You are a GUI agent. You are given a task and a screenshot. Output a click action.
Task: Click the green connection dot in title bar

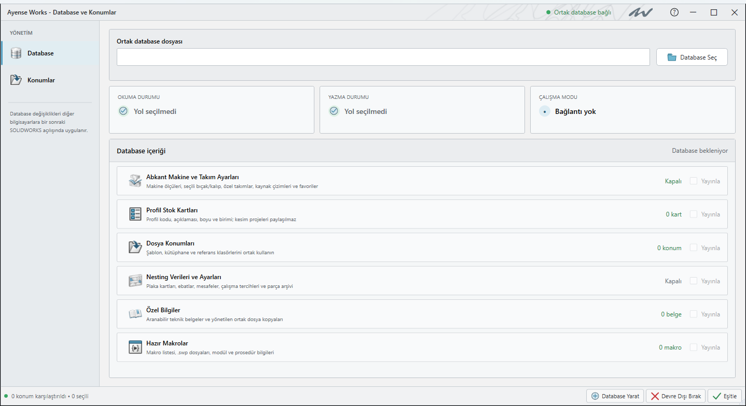point(548,12)
